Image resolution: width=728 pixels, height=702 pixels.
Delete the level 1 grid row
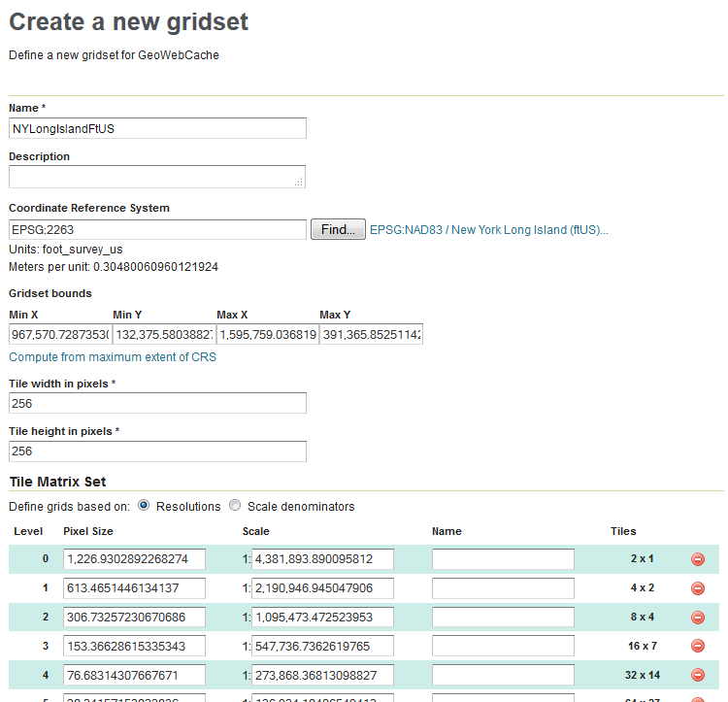697,588
